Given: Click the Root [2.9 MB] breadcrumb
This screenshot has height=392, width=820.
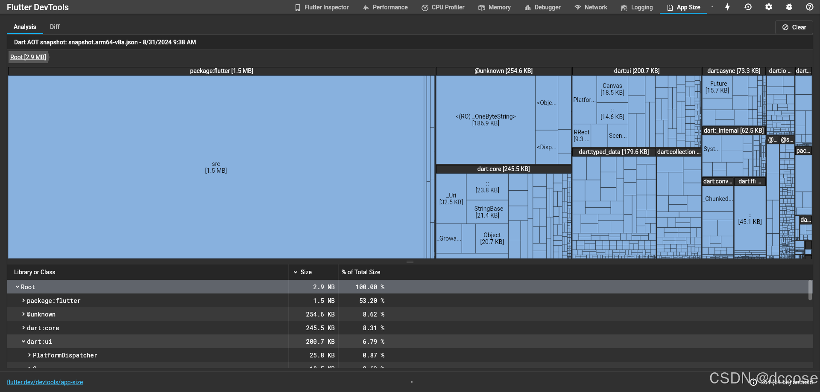Looking at the screenshot, I should point(28,57).
